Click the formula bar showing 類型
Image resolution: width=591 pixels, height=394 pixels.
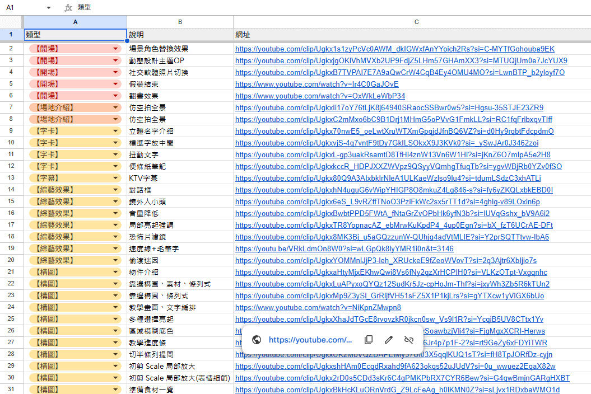click(280, 8)
